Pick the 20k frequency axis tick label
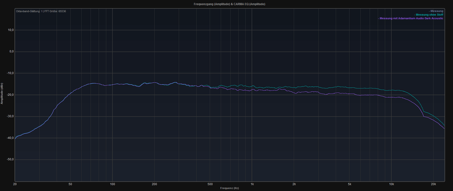This screenshot has width=453, height=191. coord(434,184)
